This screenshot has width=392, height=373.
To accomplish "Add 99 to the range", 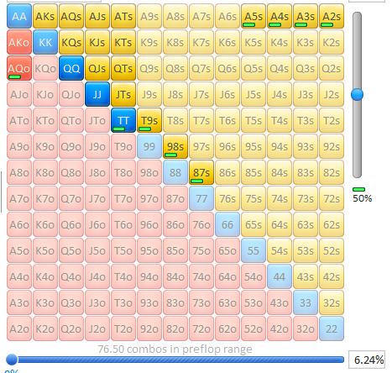I will (149, 146).
